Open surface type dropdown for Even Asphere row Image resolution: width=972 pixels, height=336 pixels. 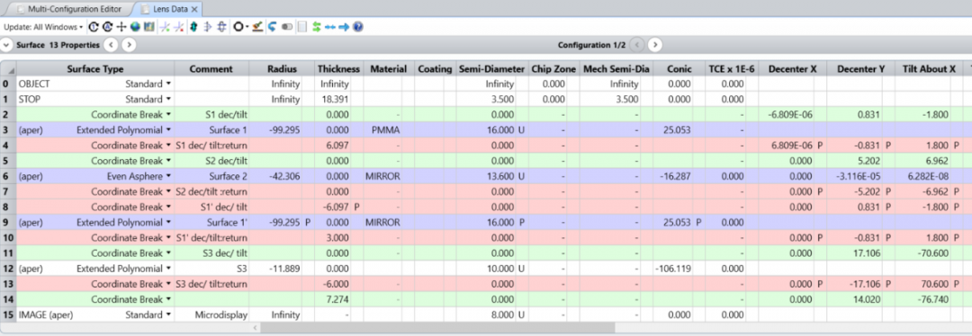pyautogui.click(x=168, y=176)
